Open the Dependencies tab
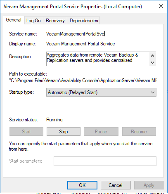This screenshot has width=168, height=194. 84,21
